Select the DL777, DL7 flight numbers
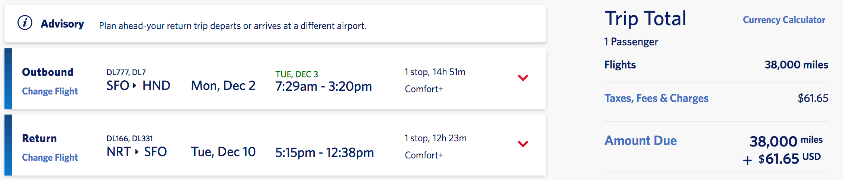 pyautogui.click(x=126, y=72)
